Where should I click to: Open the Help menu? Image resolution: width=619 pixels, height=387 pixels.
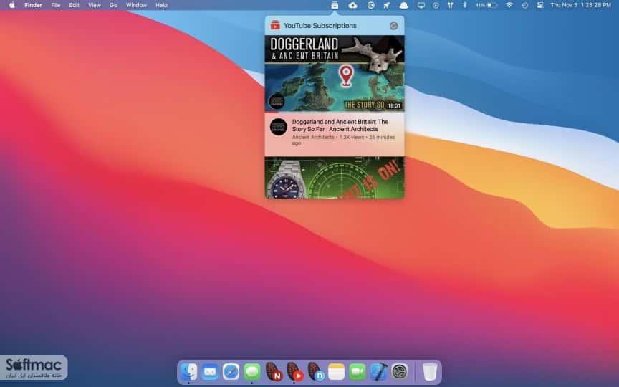(x=161, y=5)
